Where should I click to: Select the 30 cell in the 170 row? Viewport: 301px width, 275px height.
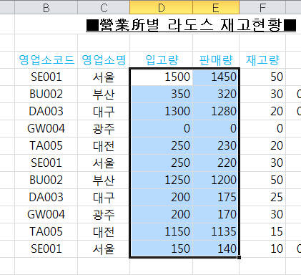click(262, 215)
